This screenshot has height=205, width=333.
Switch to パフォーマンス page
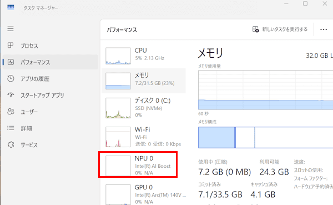pyautogui.click(x=50, y=62)
